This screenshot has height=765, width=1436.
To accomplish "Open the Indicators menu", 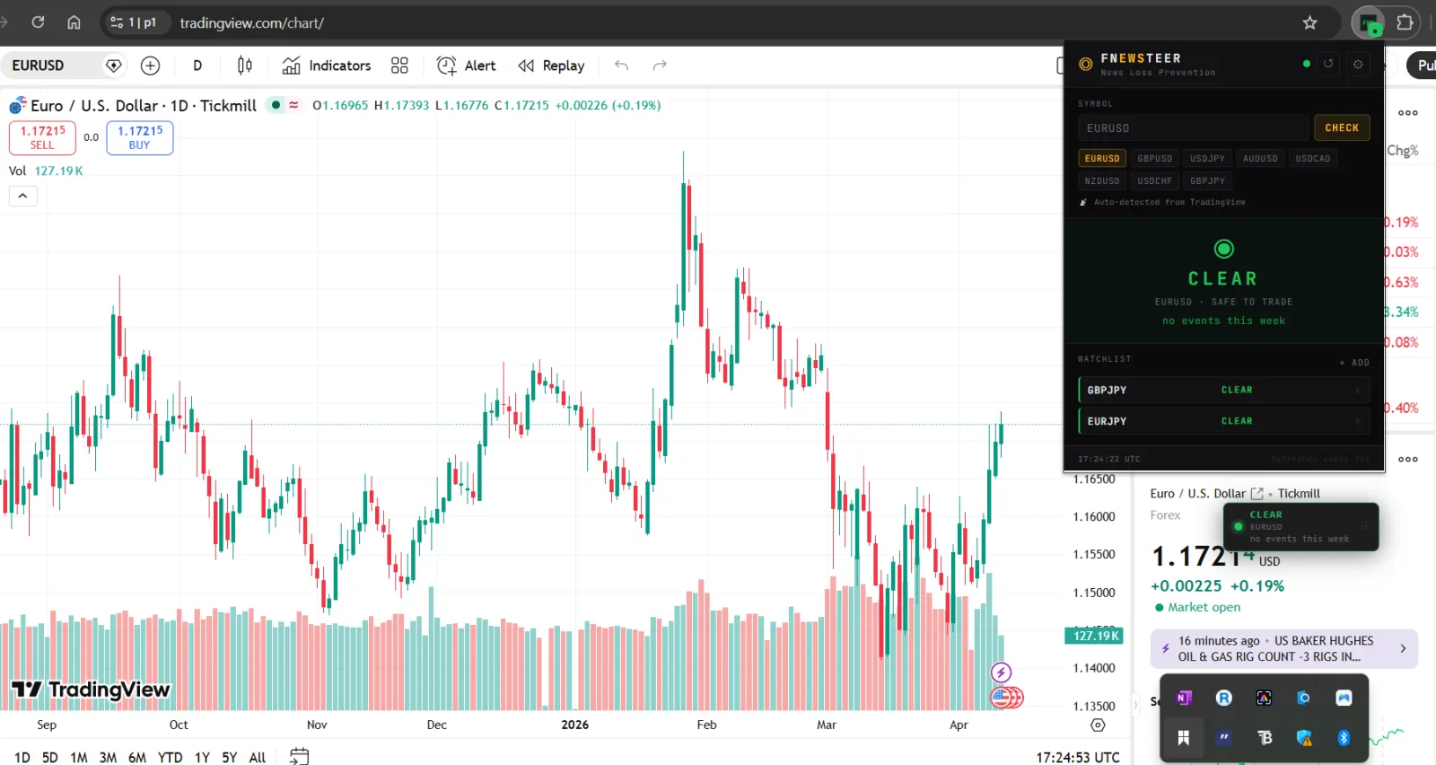I will point(327,66).
